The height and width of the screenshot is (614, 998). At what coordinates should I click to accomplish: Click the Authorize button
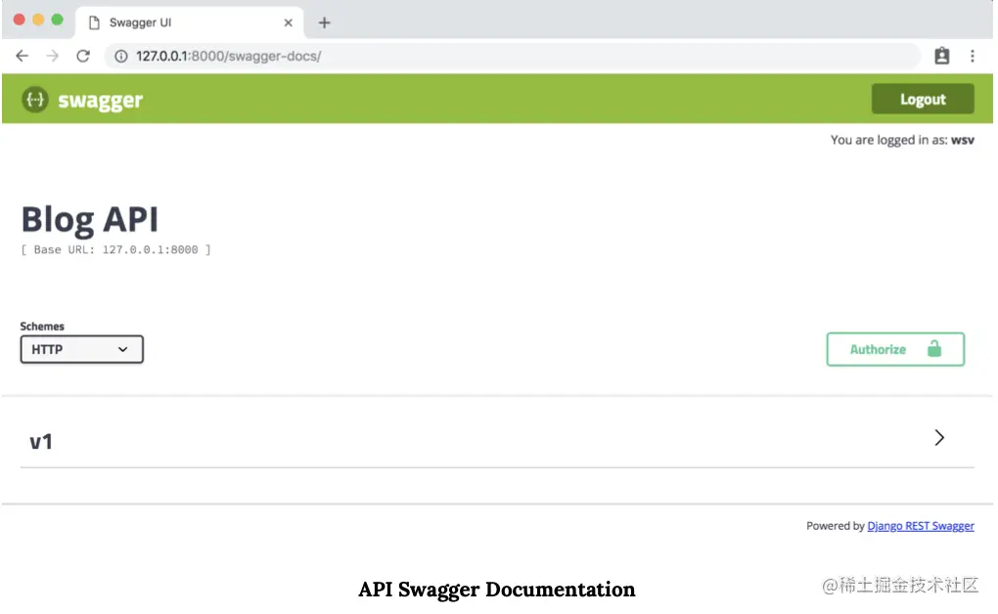[x=895, y=349]
